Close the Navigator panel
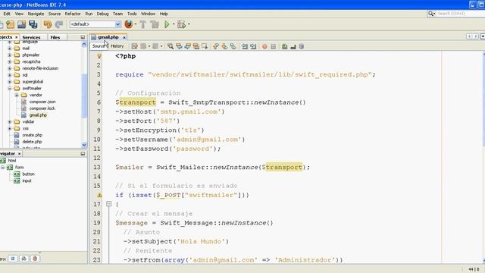The height and width of the screenshot is (273, 485). 19,154
